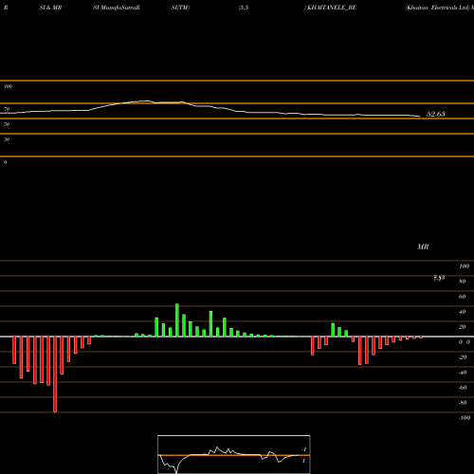Click the SI(TM) header label
474x474 pixels.
point(180,8)
